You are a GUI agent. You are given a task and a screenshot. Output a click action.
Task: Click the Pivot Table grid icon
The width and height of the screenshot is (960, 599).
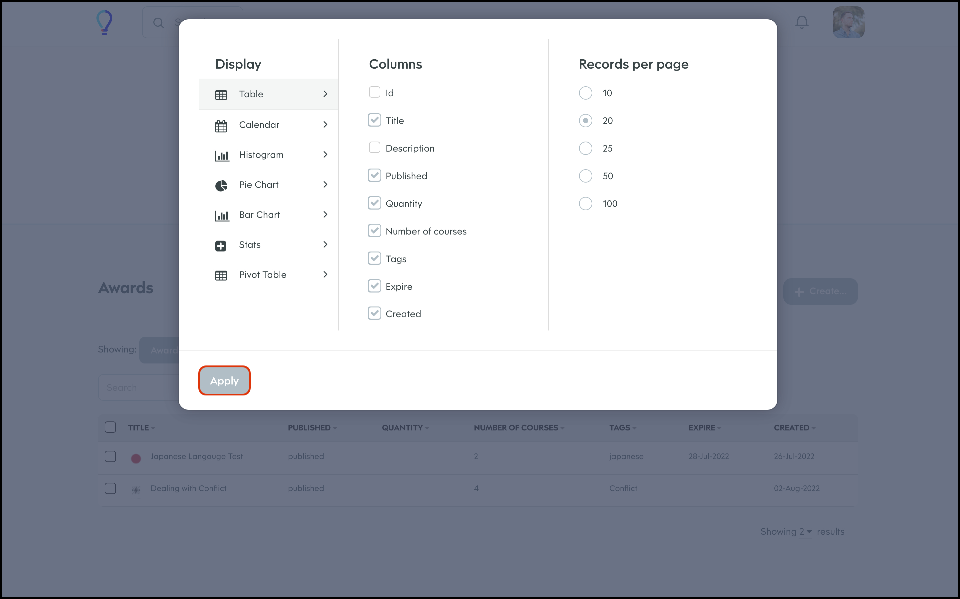click(x=221, y=275)
